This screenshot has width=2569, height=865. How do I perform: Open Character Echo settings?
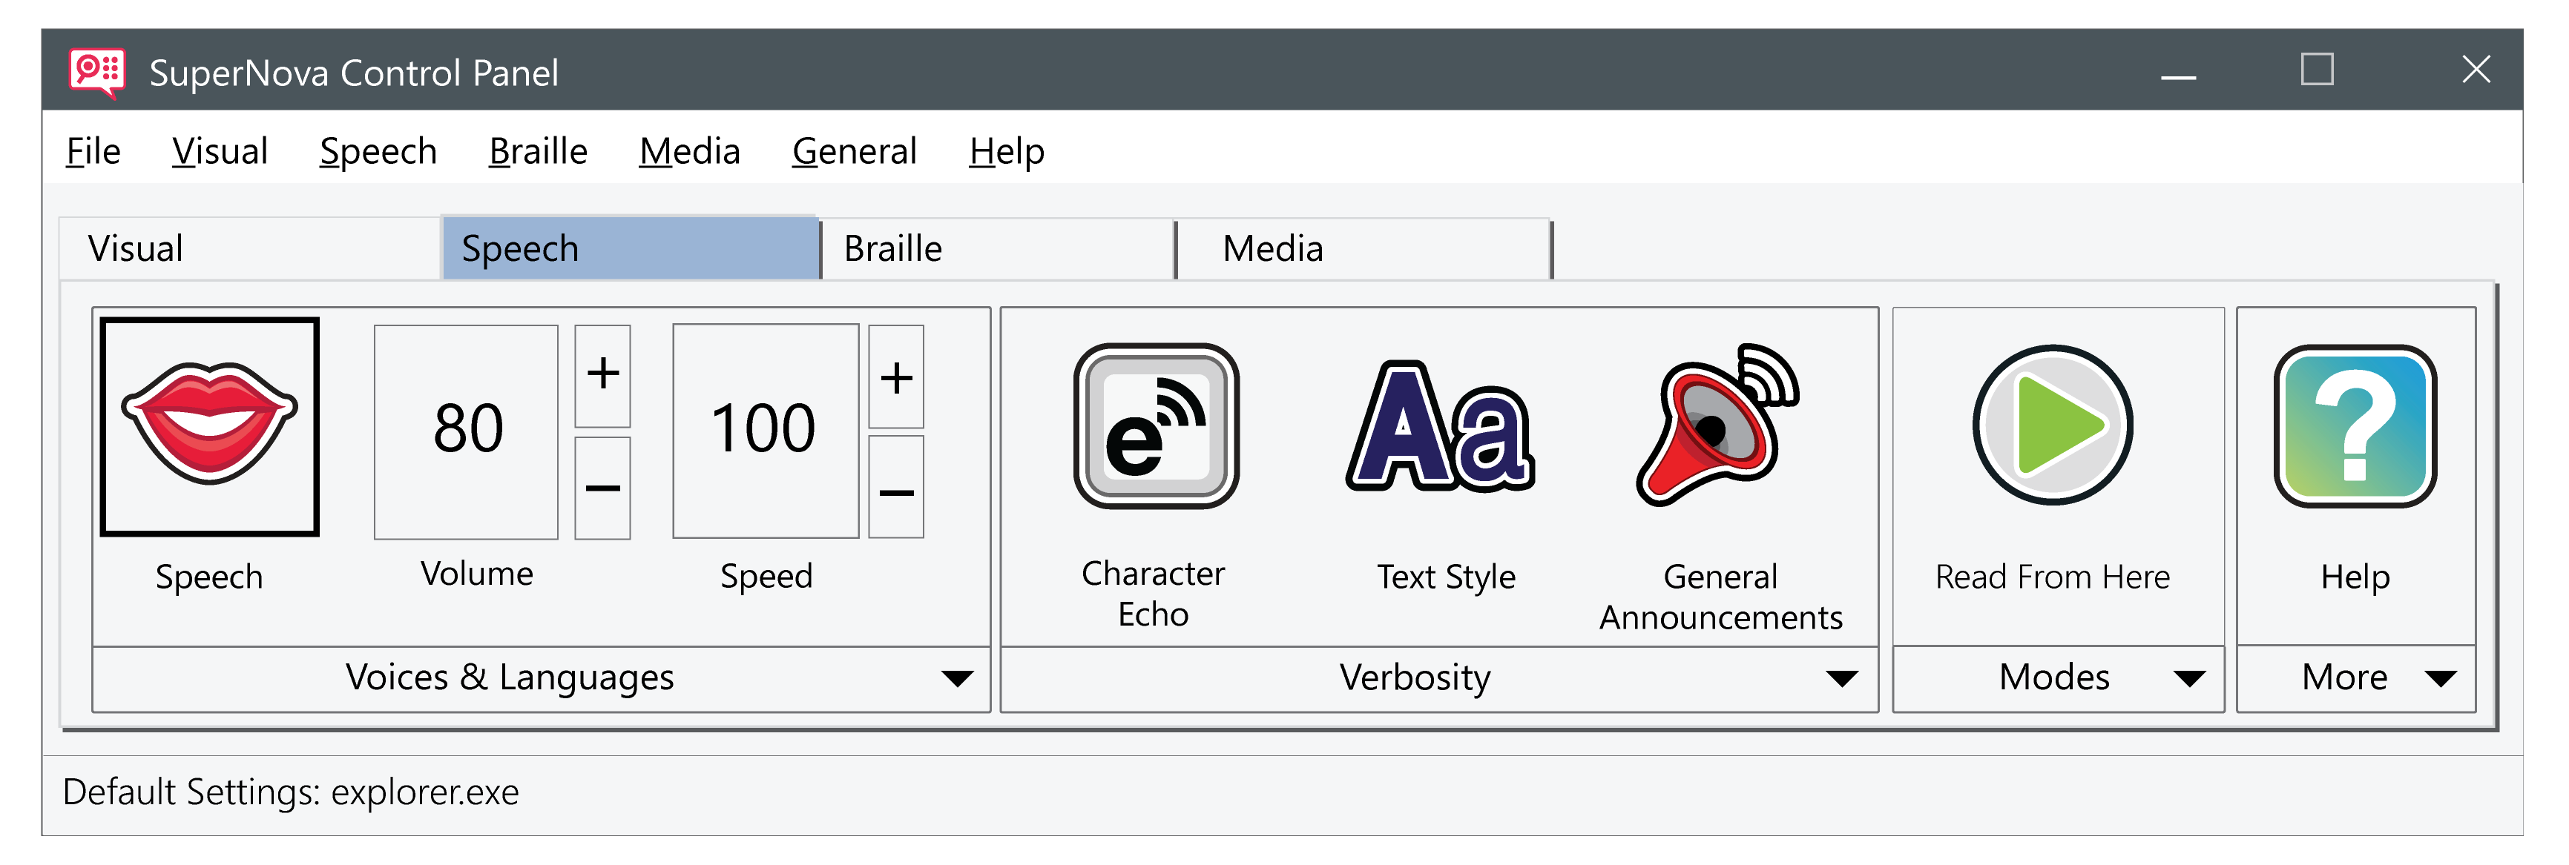click(1155, 426)
